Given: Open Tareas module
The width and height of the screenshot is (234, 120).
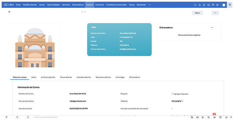Looking at the screenshot, I should [132, 5].
